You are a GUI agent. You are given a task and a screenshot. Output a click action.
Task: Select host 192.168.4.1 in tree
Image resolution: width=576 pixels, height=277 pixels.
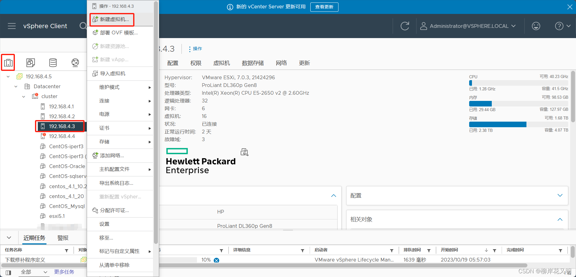tap(61, 106)
